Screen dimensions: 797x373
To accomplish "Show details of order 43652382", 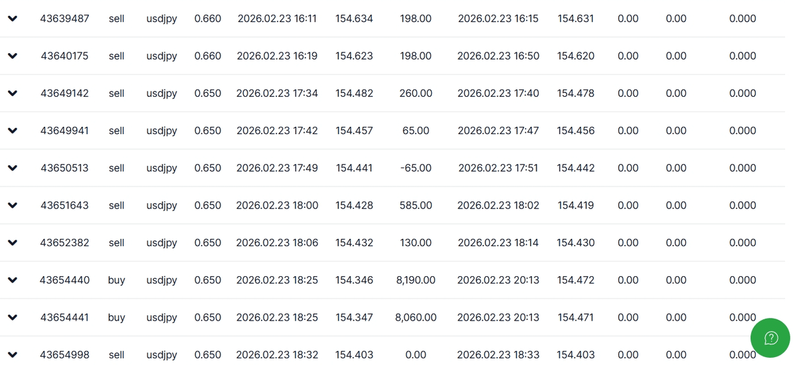I will pos(13,243).
